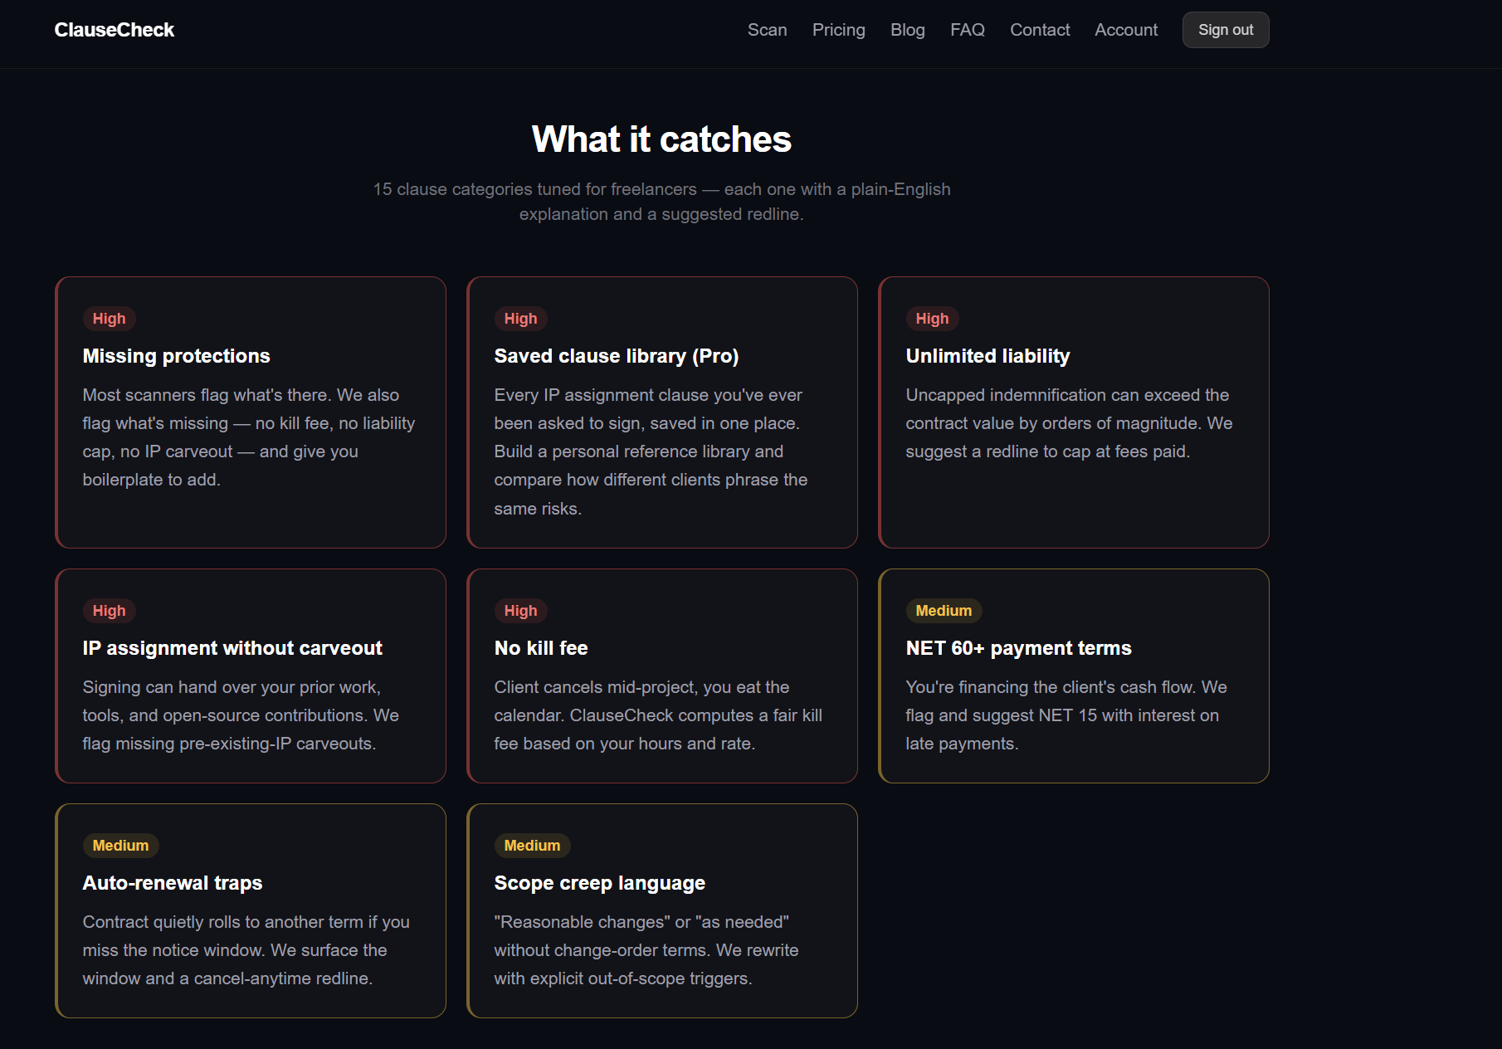
Task: Click the What it catches heading
Action: coord(661,139)
